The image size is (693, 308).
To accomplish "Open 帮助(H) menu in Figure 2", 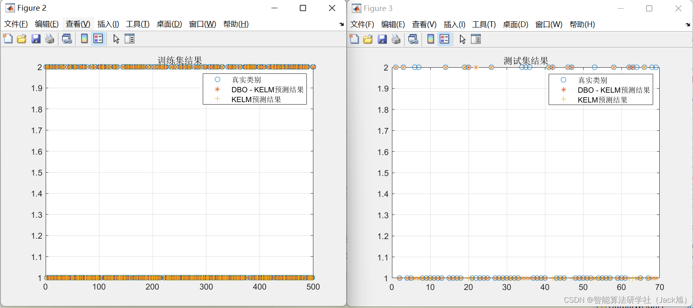I will pos(236,24).
